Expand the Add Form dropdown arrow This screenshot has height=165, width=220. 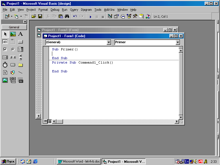pos(21,16)
